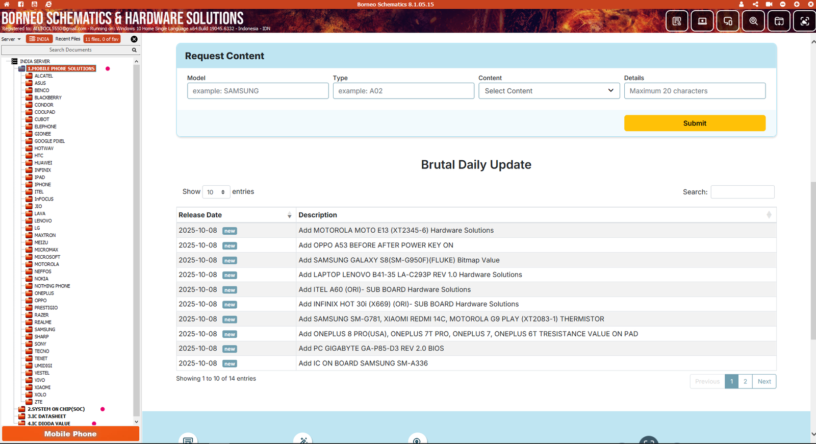Open the multi-device screen toolbar icon
Screen dimensions: 816x444
728,21
